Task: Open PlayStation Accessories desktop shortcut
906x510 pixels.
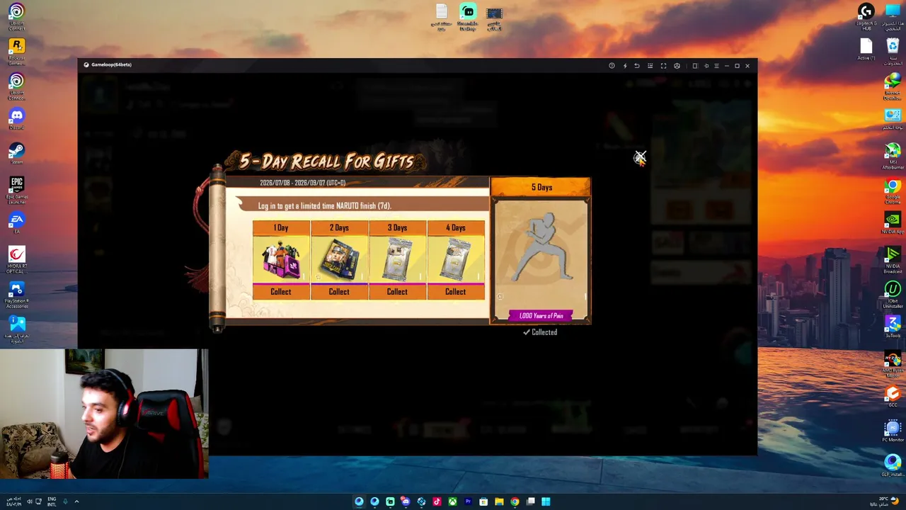Action: pyautogui.click(x=16, y=294)
